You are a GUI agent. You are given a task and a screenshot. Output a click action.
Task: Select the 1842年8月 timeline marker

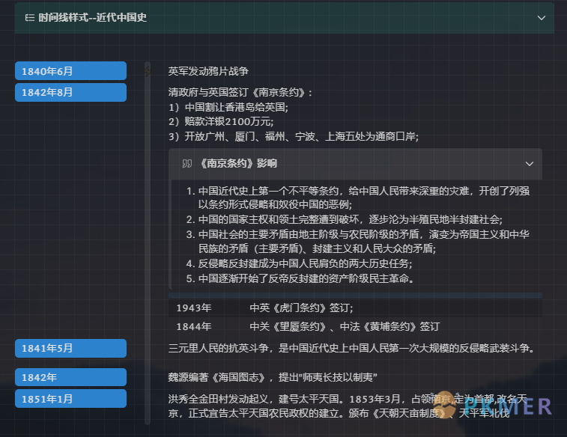point(70,92)
